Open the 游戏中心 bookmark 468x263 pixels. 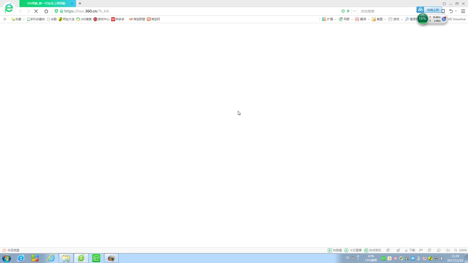[101, 19]
